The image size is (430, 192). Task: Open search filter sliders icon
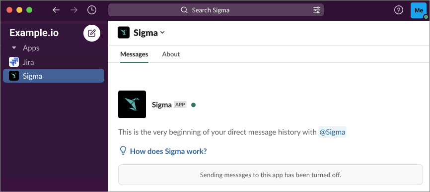[316, 10]
